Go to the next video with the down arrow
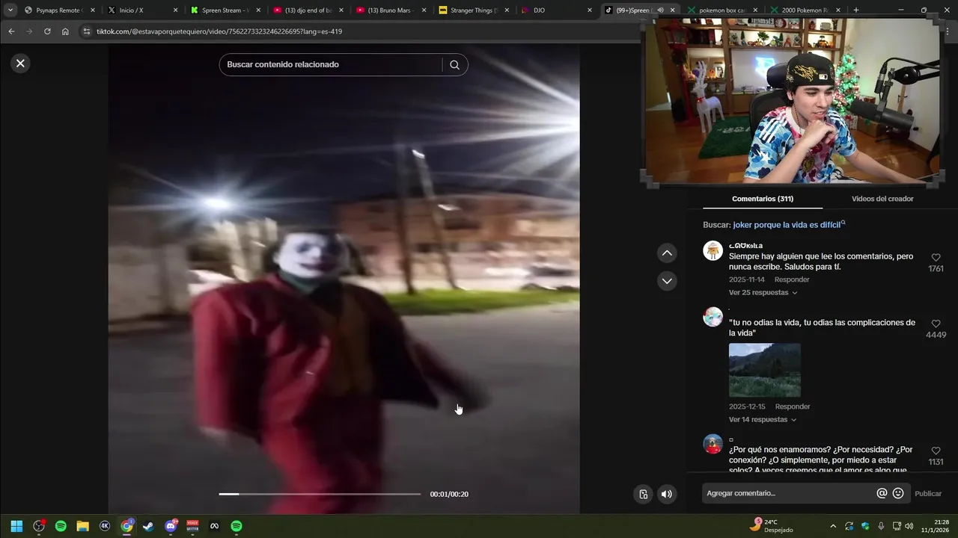Image resolution: width=958 pixels, height=538 pixels. click(667, 281)
